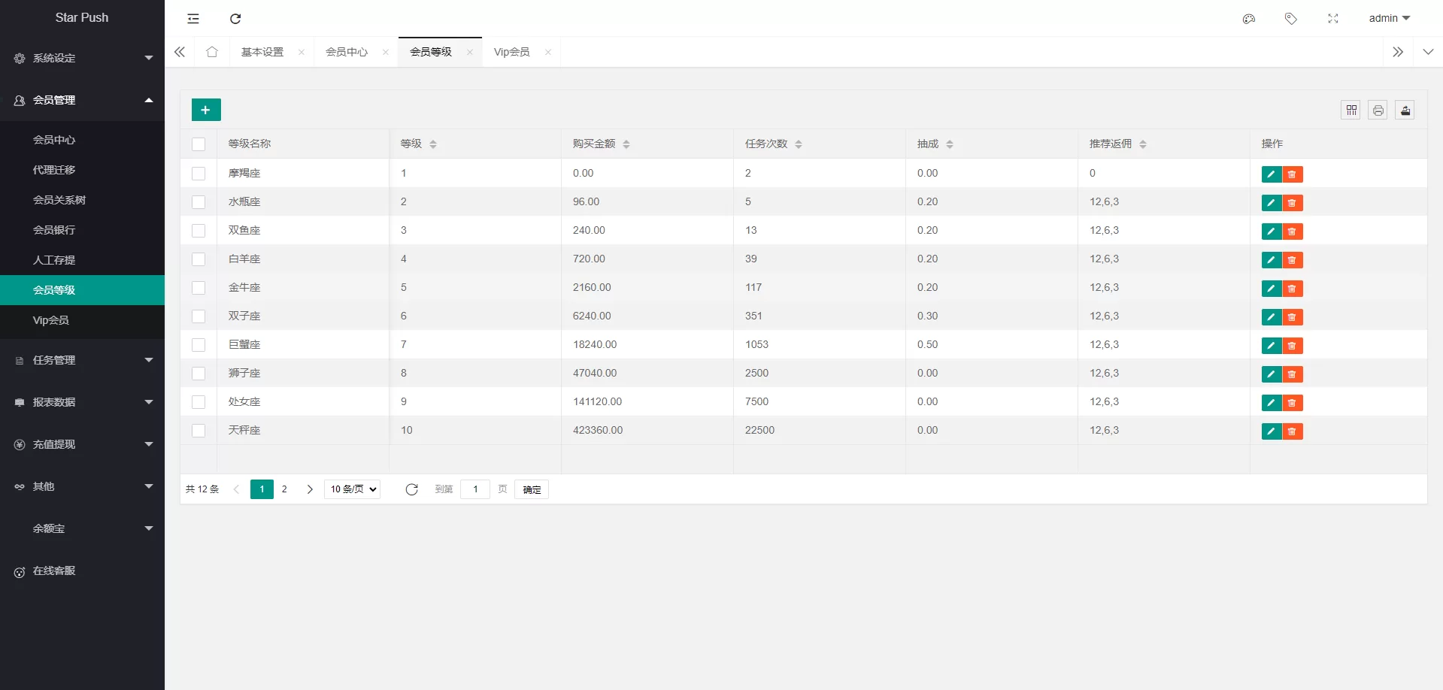The image size is (1443, 690).
Task: Open the column filter icon
Action: [x=1351, y=110]
